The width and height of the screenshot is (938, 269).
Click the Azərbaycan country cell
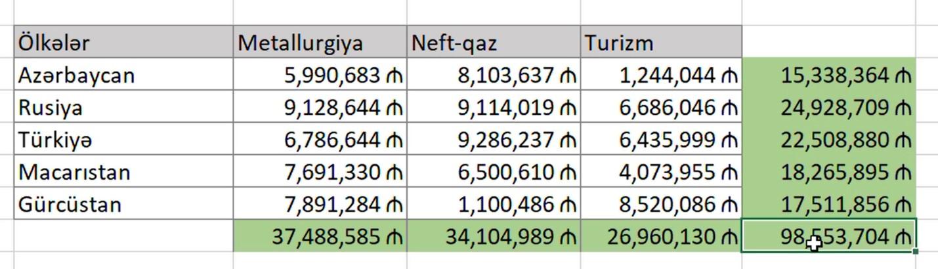[123, 75]
